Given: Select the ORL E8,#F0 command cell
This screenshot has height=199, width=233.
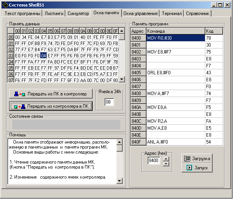Looking at the screenshot, I should (x=176, y=73).
